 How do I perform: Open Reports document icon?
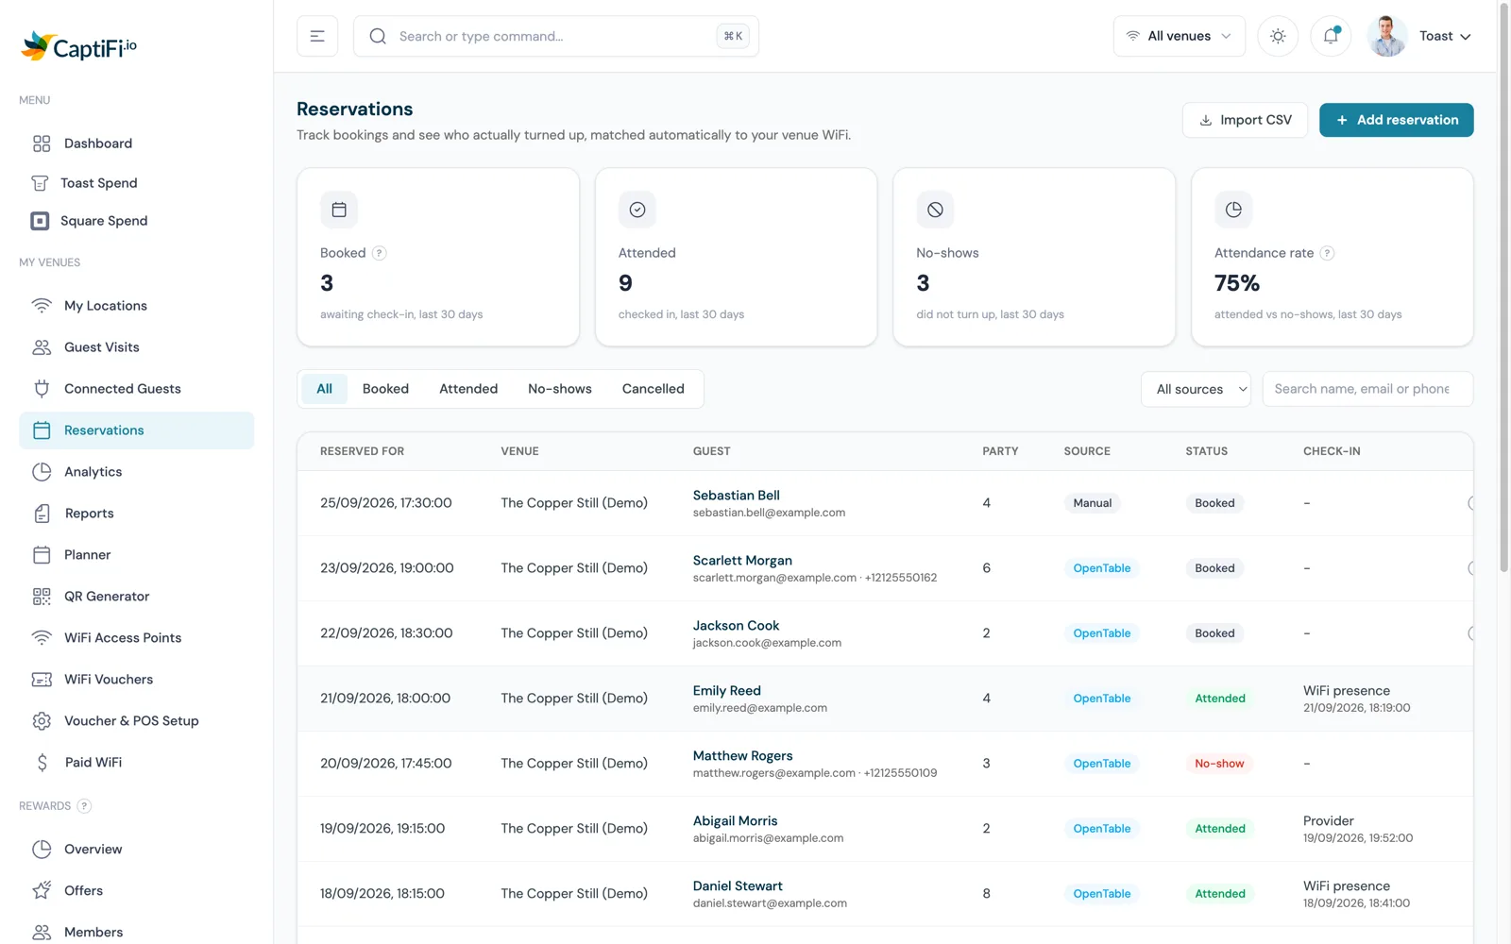pyautogui.click(x=42, y=514)
